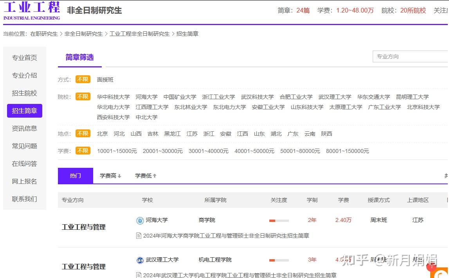Filter location by 湖北
The width and height of the screenshot is (449, 278).
click(276, 134)
